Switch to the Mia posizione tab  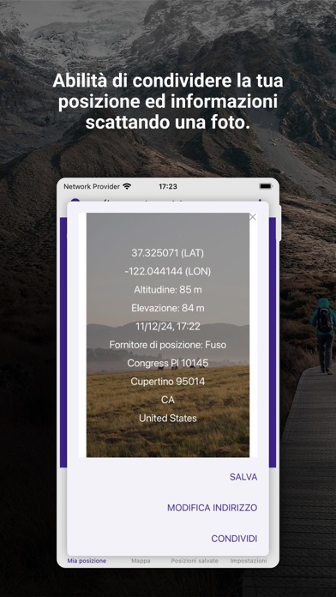pos(87,561)
